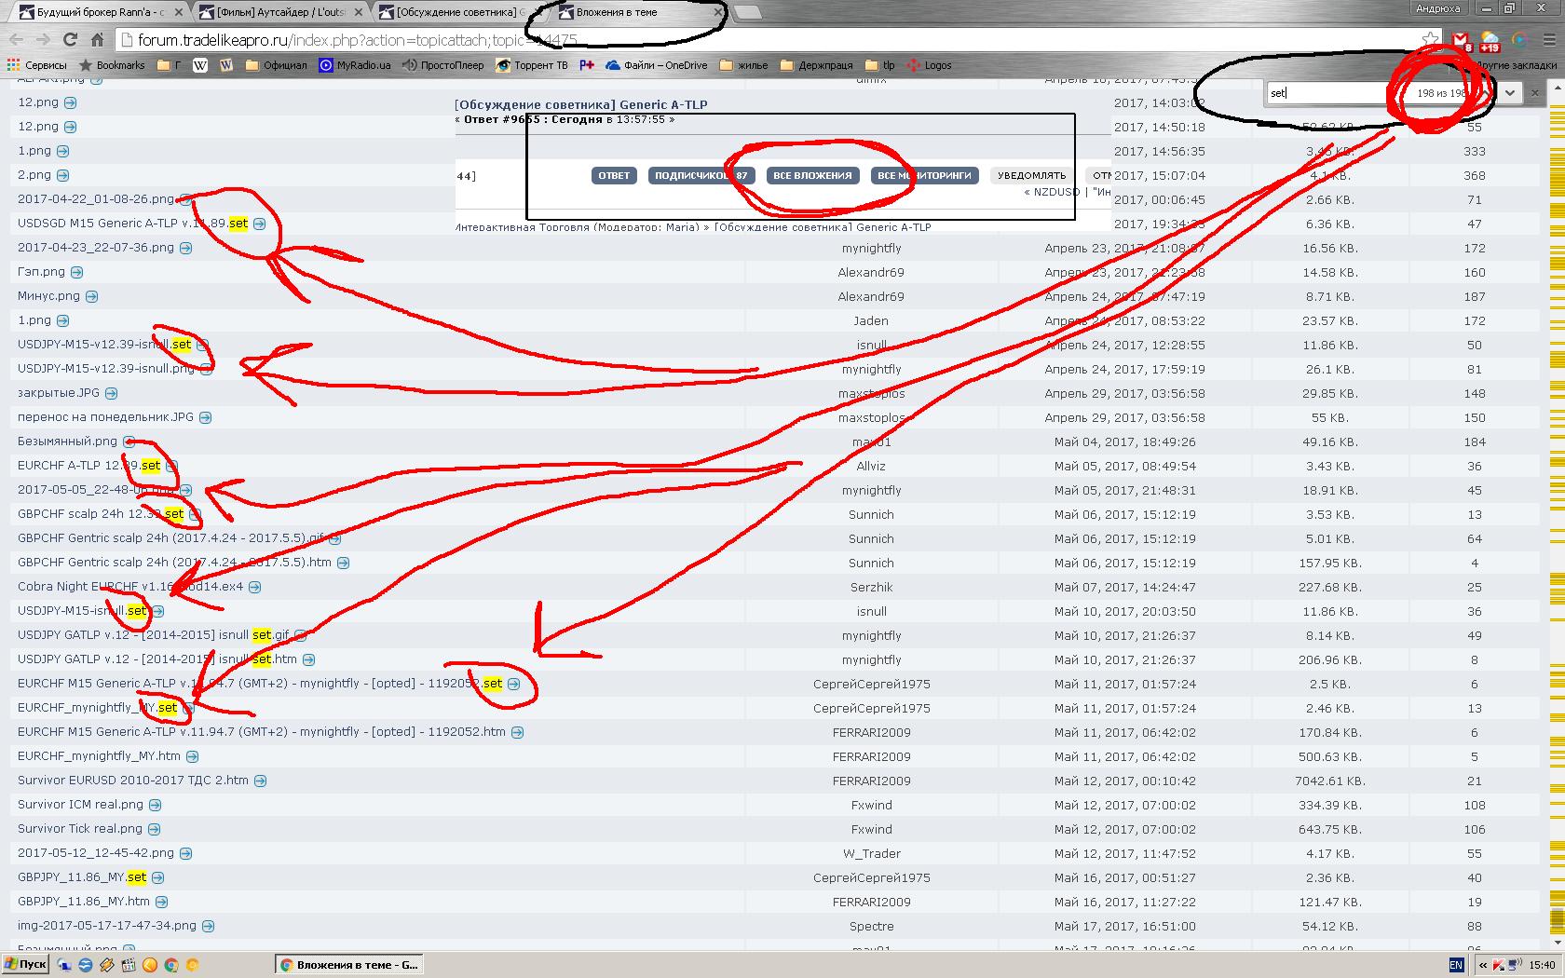Open the Logos bookmark

click(x=930, y=65)
